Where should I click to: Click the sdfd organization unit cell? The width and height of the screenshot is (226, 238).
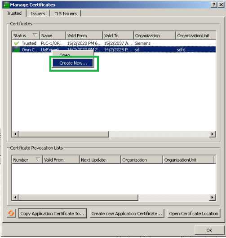[x=181, y=50]
